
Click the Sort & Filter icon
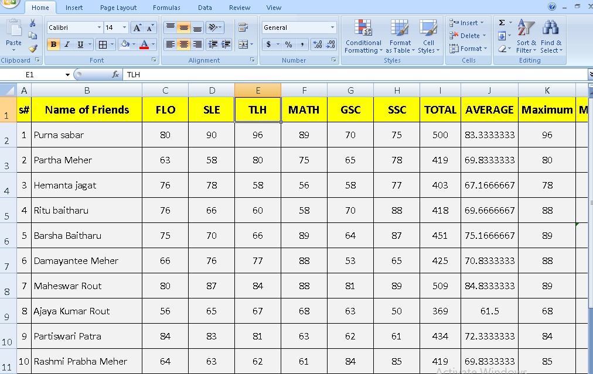click(526, 37)
